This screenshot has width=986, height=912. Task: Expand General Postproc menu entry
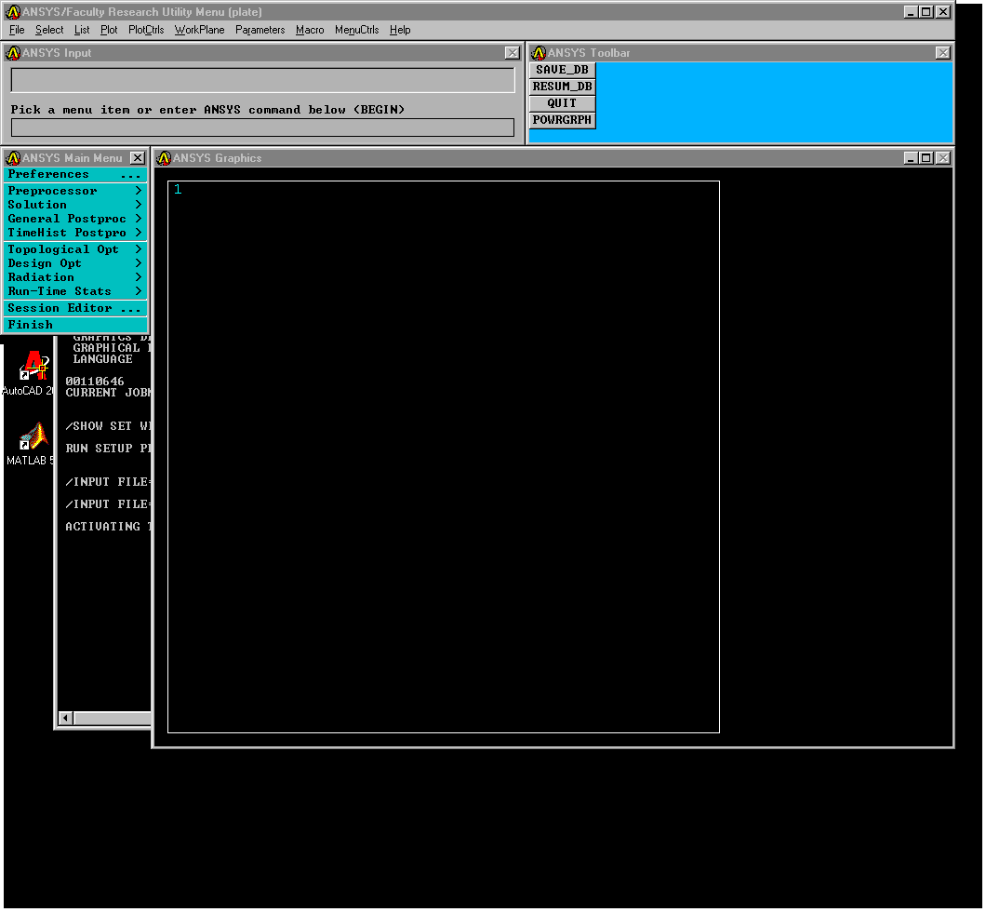[x=74, y=219]
